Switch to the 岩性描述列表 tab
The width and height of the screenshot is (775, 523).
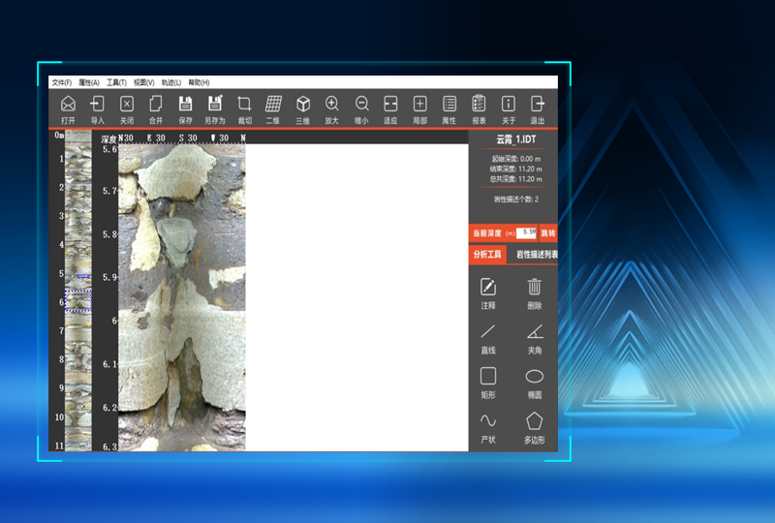pyautogui.click(x=536, y=255)
